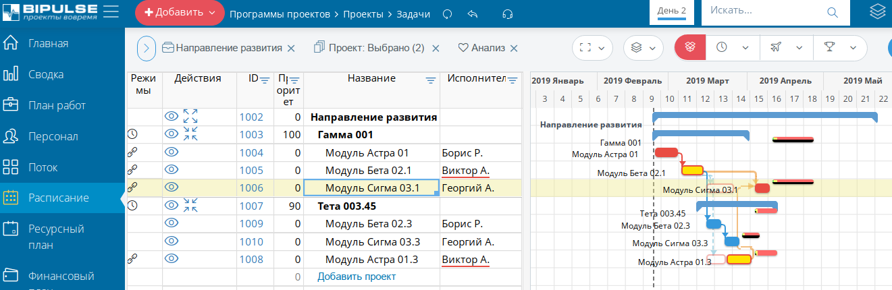Collapse the Гамма 001 row using its arrows icon

[190, 134]
